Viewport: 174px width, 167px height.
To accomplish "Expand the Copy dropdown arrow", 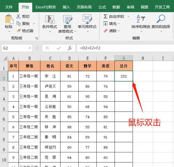I will pos(34,24).
